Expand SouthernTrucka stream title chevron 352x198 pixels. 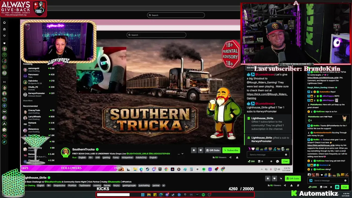click(x=182, y=154)
